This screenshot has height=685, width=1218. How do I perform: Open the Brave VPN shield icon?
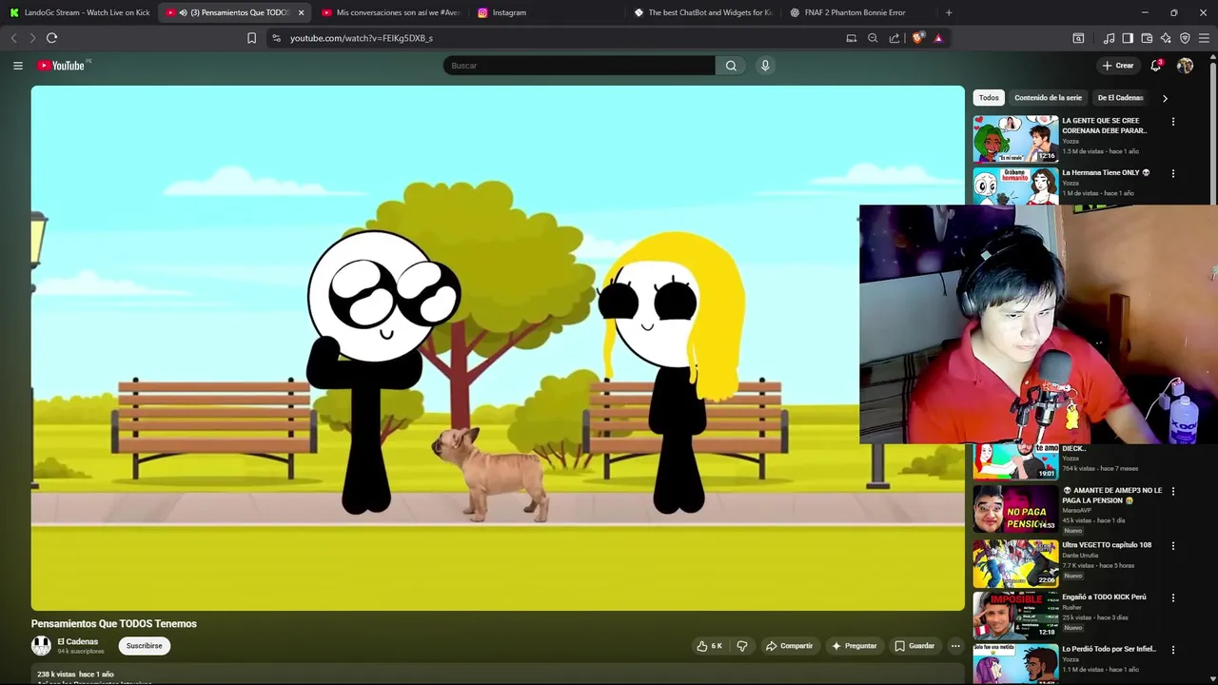click(1185, 38)
